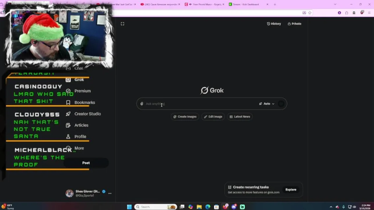Click the Creator Studio rocket icon
The image size is (374, 210).
tap(68, 114)
